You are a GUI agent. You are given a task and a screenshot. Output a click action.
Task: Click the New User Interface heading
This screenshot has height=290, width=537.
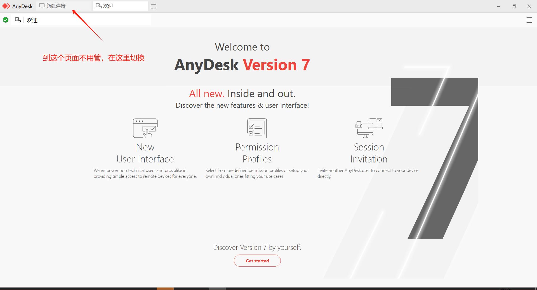coord(145,153)
